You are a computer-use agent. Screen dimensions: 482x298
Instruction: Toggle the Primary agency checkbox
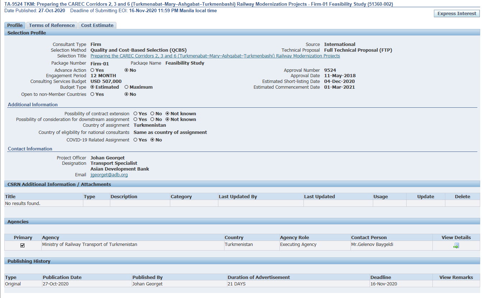point(23,246)
